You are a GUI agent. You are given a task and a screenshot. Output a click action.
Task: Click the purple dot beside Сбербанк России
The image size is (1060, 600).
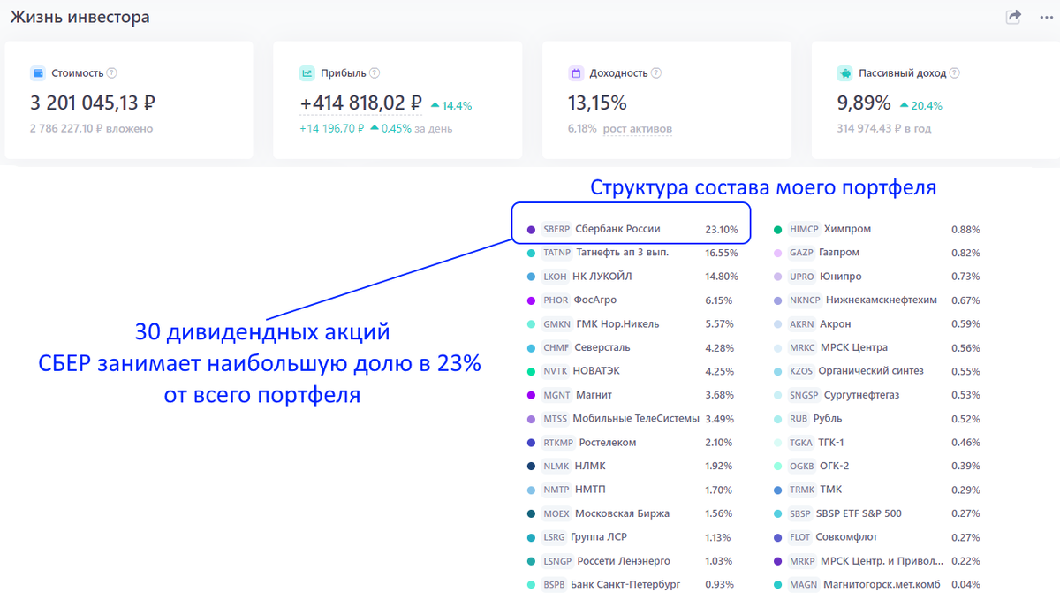pos(531,230)
